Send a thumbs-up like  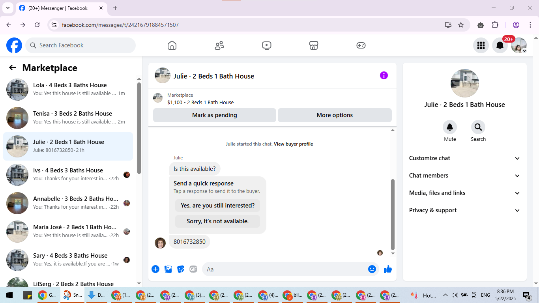coord(388,269)
